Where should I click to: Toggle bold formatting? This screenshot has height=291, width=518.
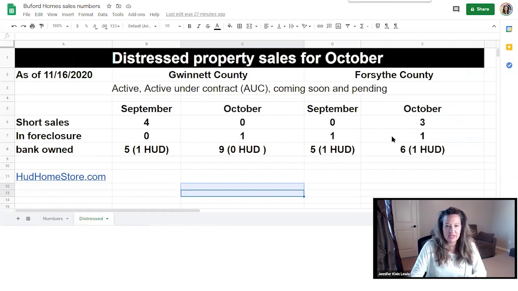point(189,26)
